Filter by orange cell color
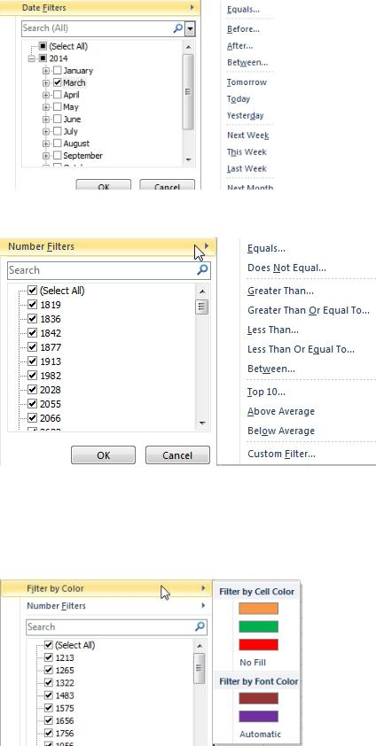 tap(258, 609)
